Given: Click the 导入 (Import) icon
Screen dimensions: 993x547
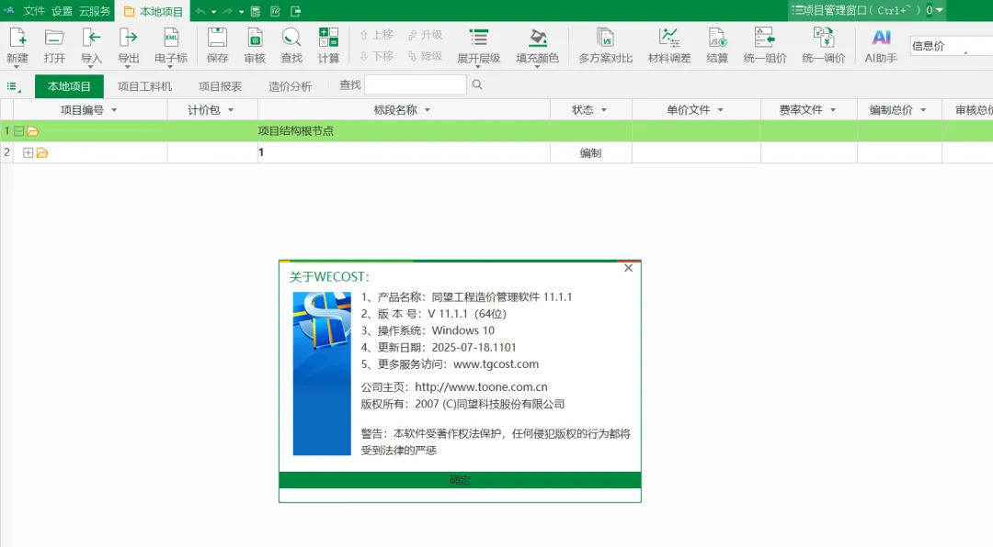Looking at the screenshot, I should 91,39.
